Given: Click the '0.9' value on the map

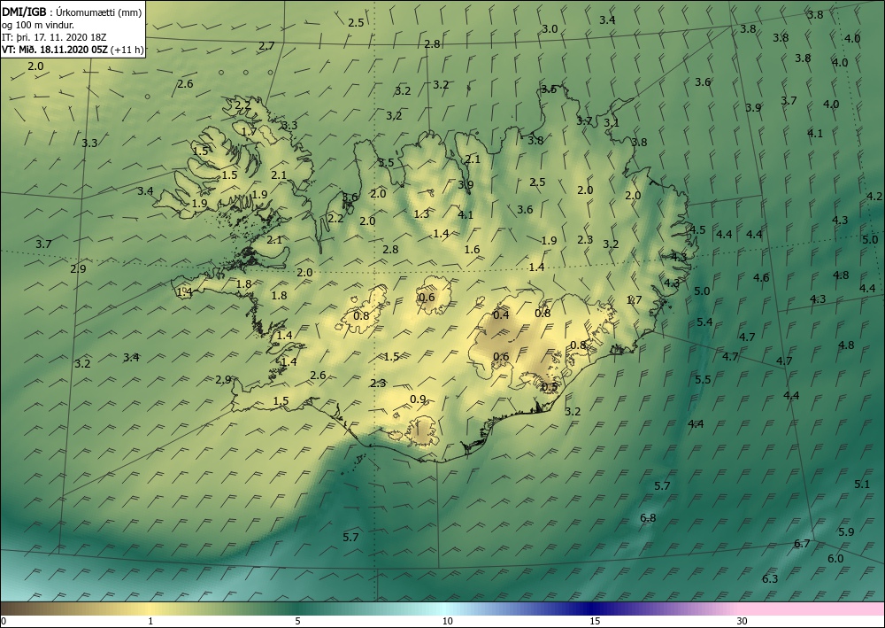Looking at the screenshot, I should (418, 399).
